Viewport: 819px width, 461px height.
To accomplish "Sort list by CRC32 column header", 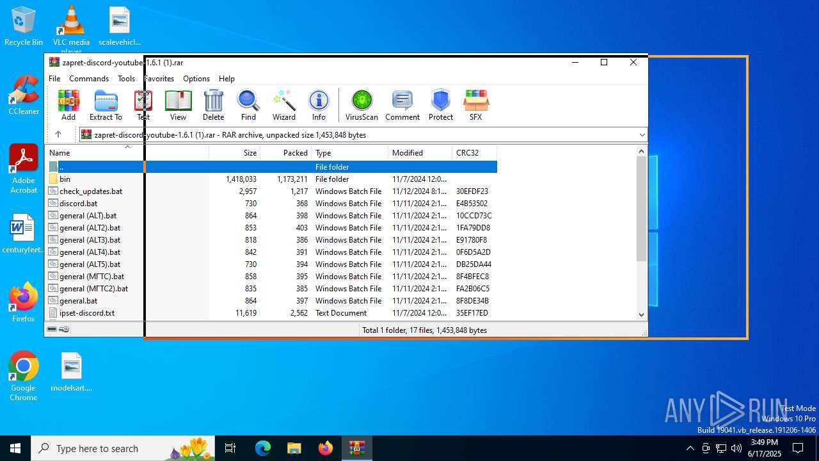I will pos(475,152).
